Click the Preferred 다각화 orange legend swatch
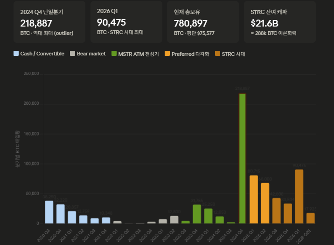Viewport: 334px width, 245px height. coord(168,54)
